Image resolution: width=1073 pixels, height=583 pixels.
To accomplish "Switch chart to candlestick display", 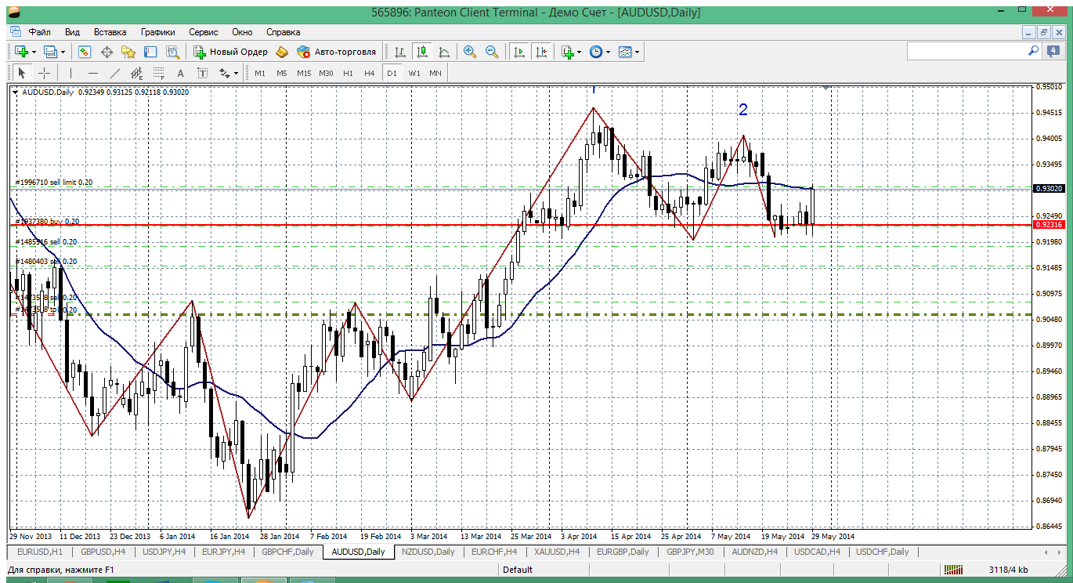I will click(422, 52).
